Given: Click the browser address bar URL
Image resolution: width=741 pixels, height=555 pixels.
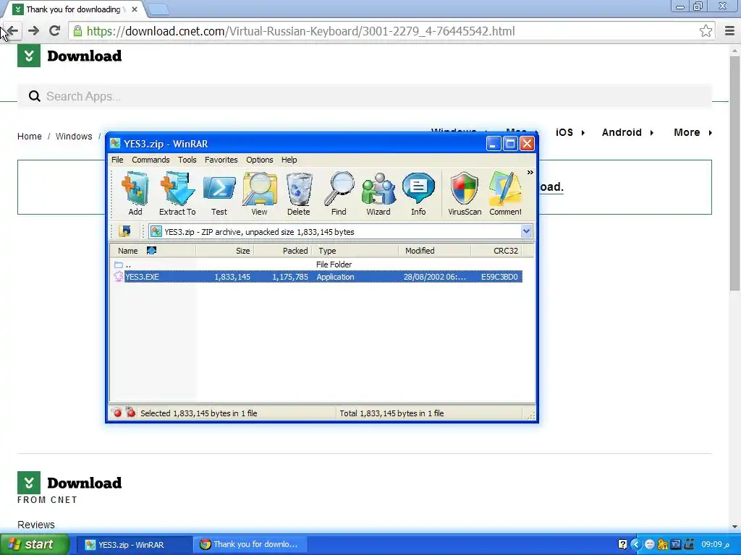Looking at the screenshot, I should 300,31.
